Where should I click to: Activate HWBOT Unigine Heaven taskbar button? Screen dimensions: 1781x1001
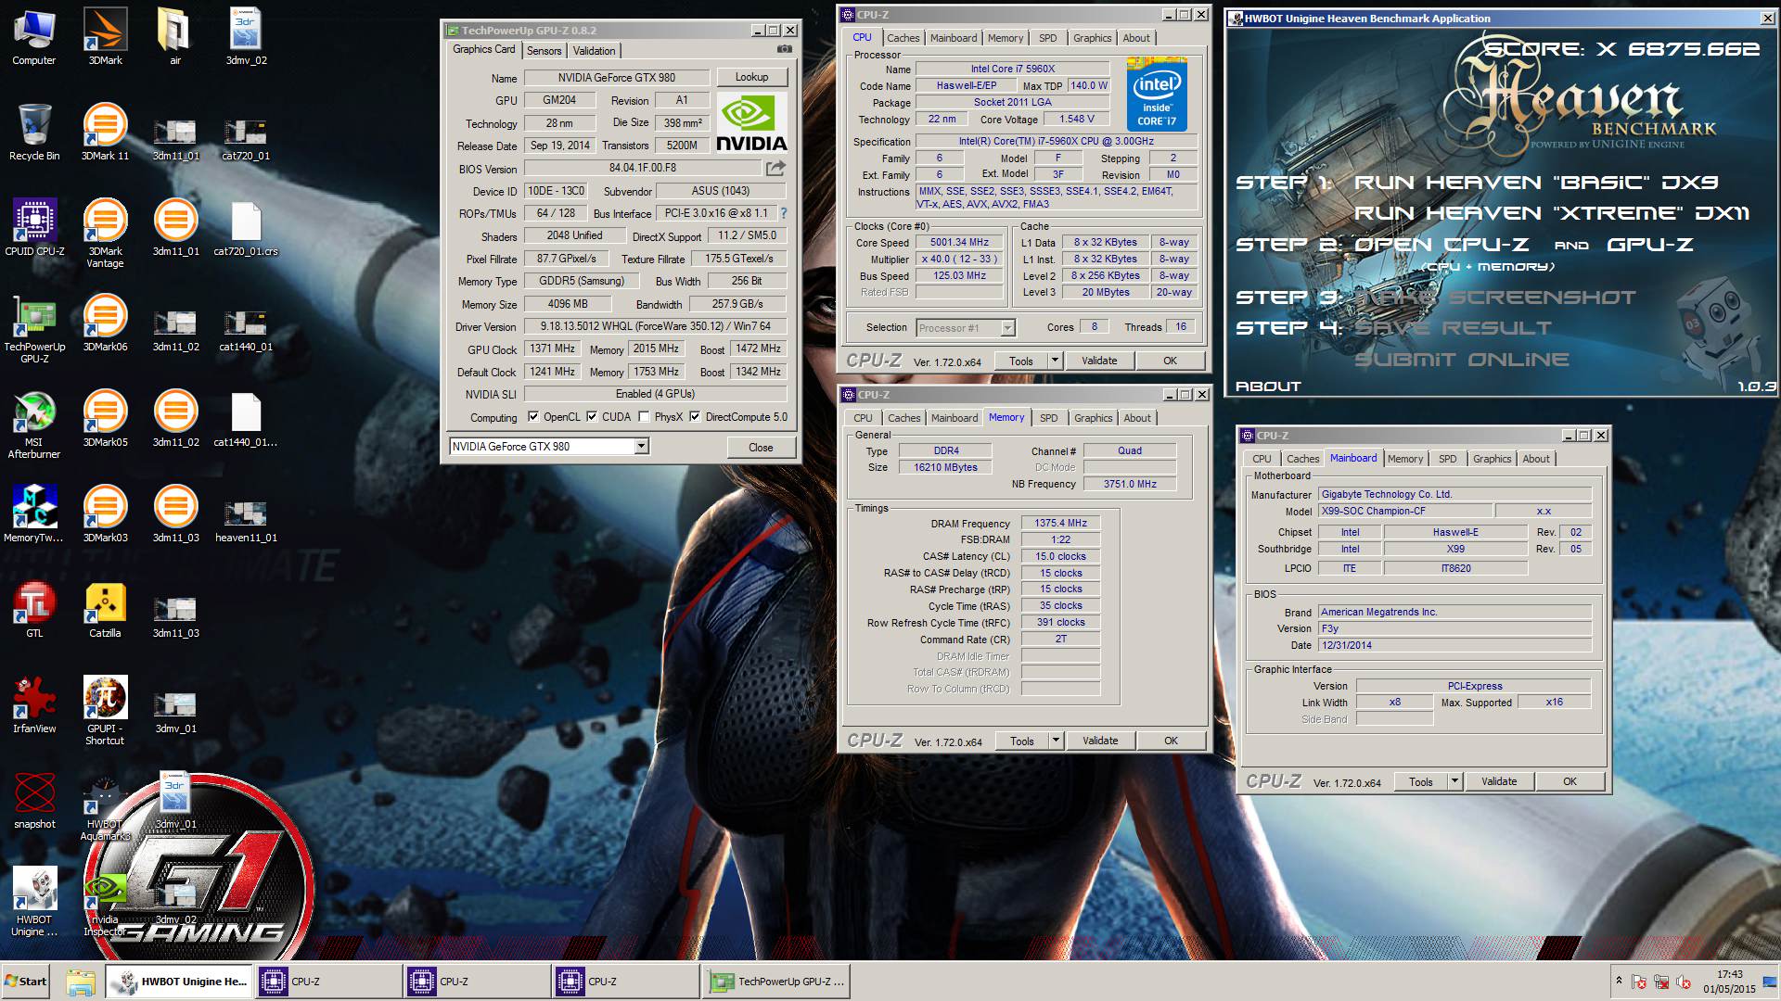(x=179, y=982)
